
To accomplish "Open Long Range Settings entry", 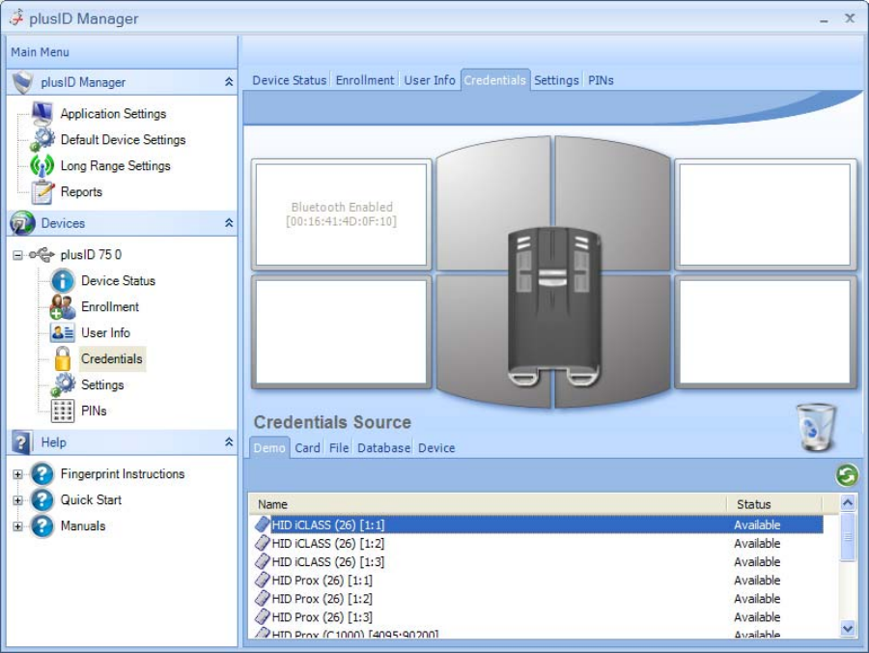I will click(x=115, y=166).
